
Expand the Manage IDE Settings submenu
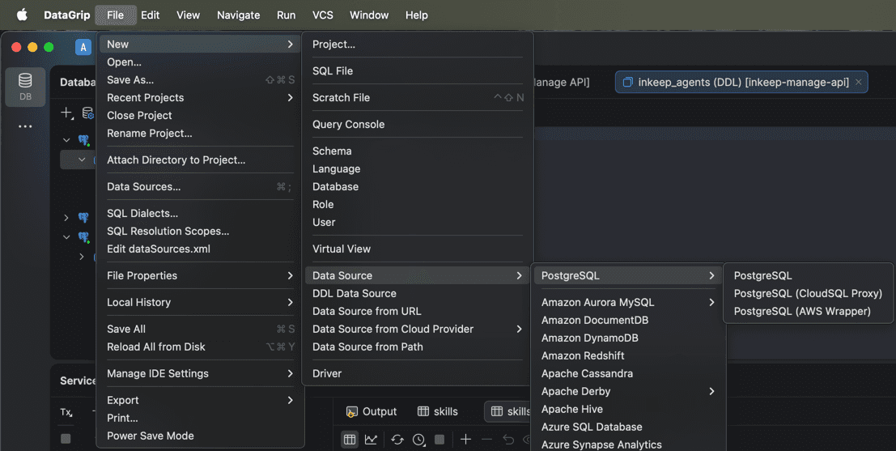(200, 373)
